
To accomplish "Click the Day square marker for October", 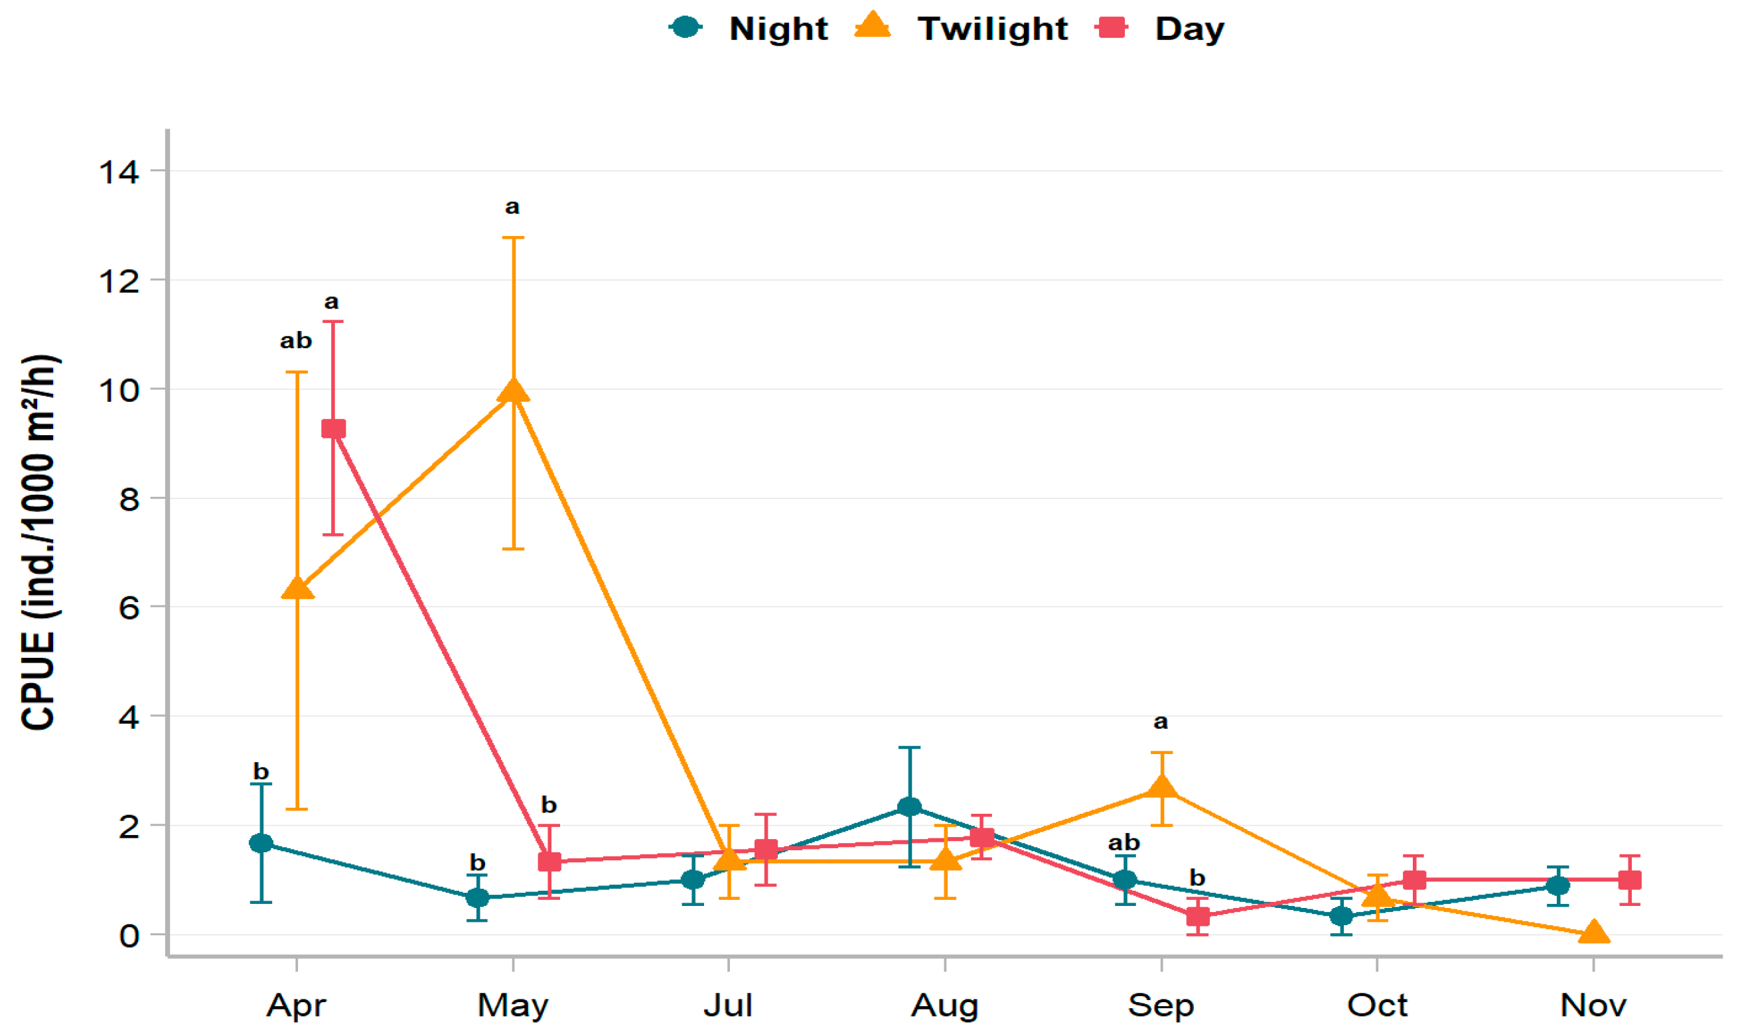I will tap(1414, 879).
